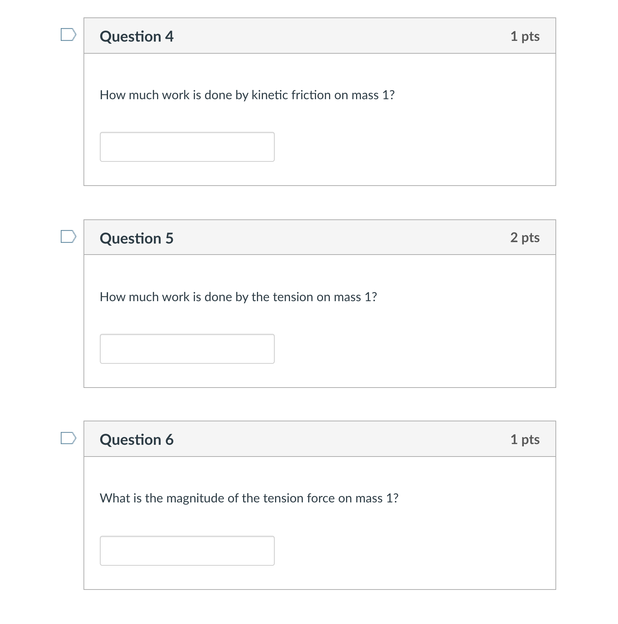Focus the tension work answer field
Viewport: 618px width, 624px height.
click(187, 349)
